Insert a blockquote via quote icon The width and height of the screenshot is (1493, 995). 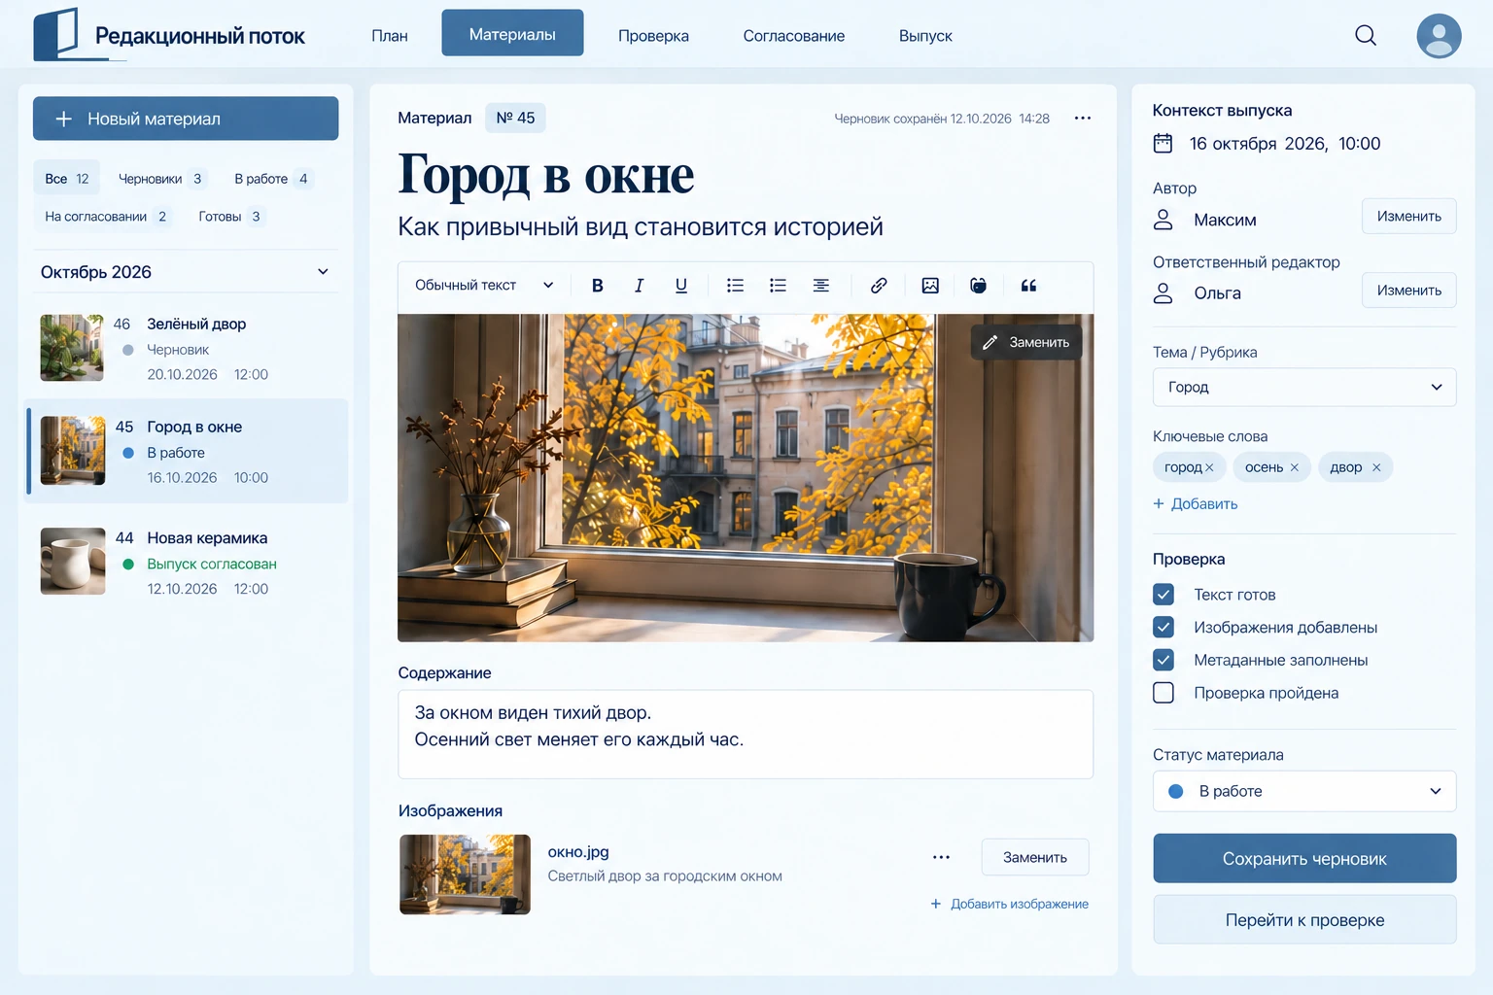pos(1028,285)
